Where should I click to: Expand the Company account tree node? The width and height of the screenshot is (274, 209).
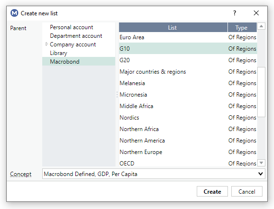pos(47,44)
